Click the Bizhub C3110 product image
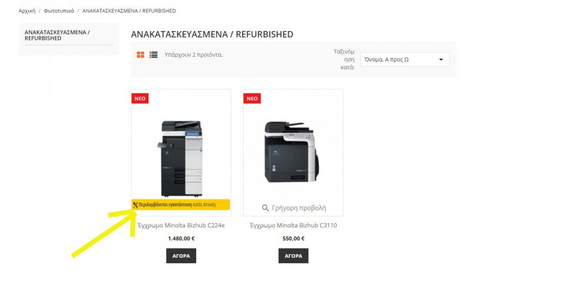Screen dimensions: 587x303 click(x=292, y=152)
